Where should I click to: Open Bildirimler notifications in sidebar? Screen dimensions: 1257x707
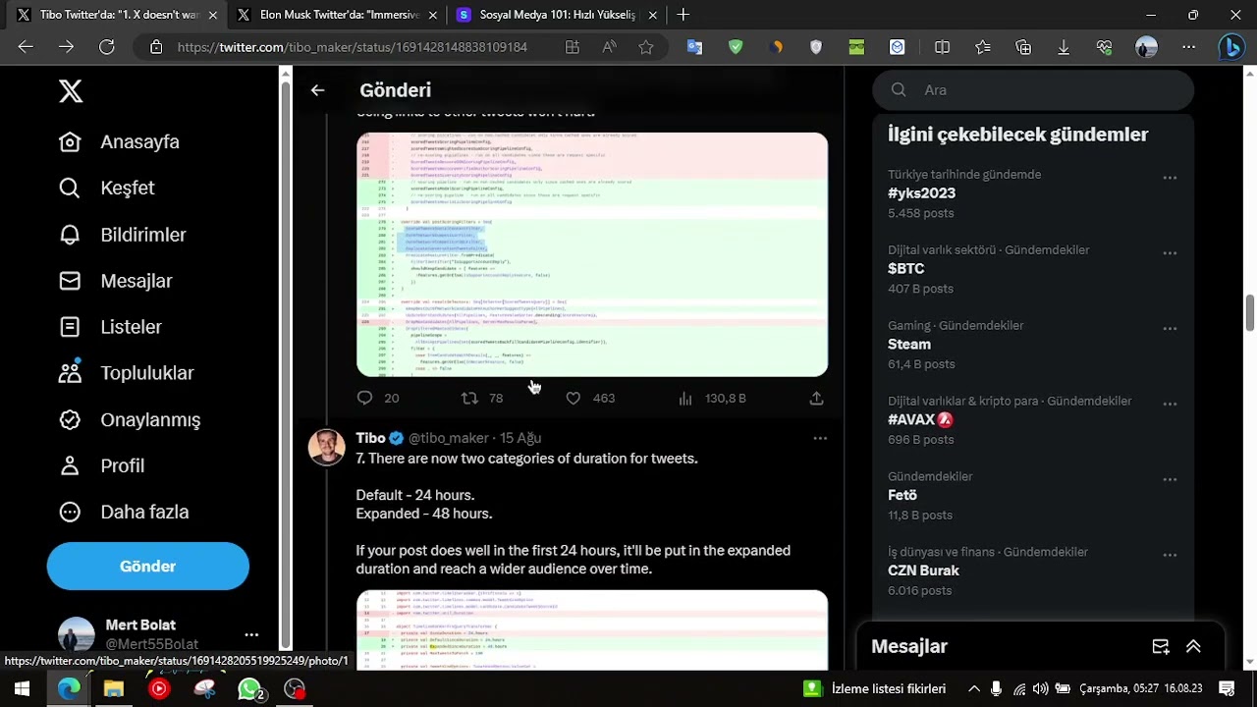pyautogui.click(x=122, y=235)
